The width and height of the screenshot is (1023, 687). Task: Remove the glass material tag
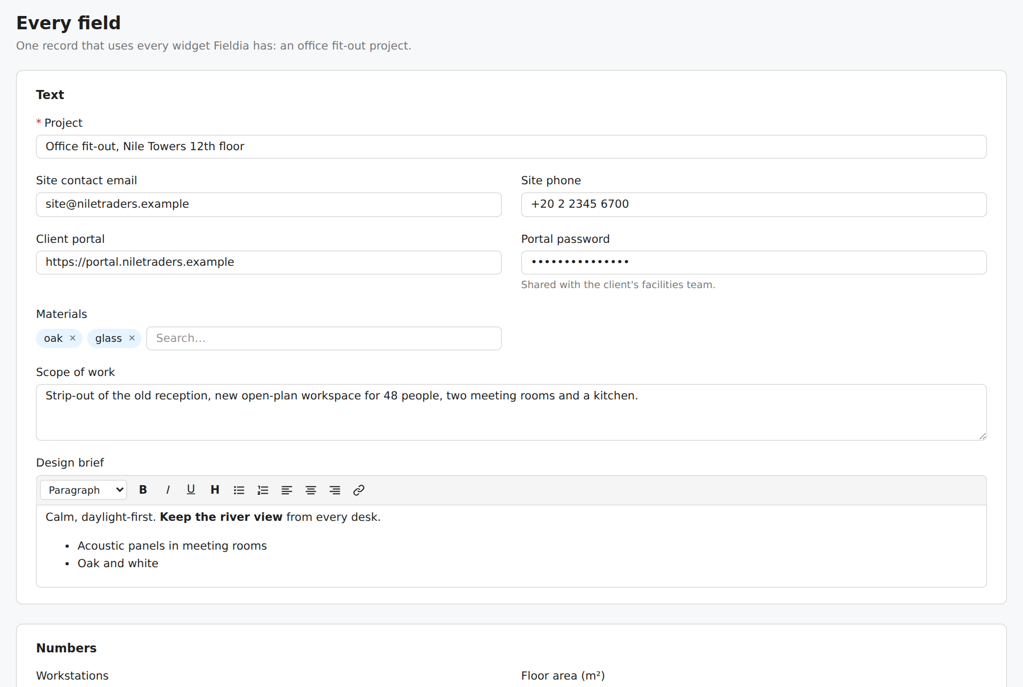pos(132,338)
